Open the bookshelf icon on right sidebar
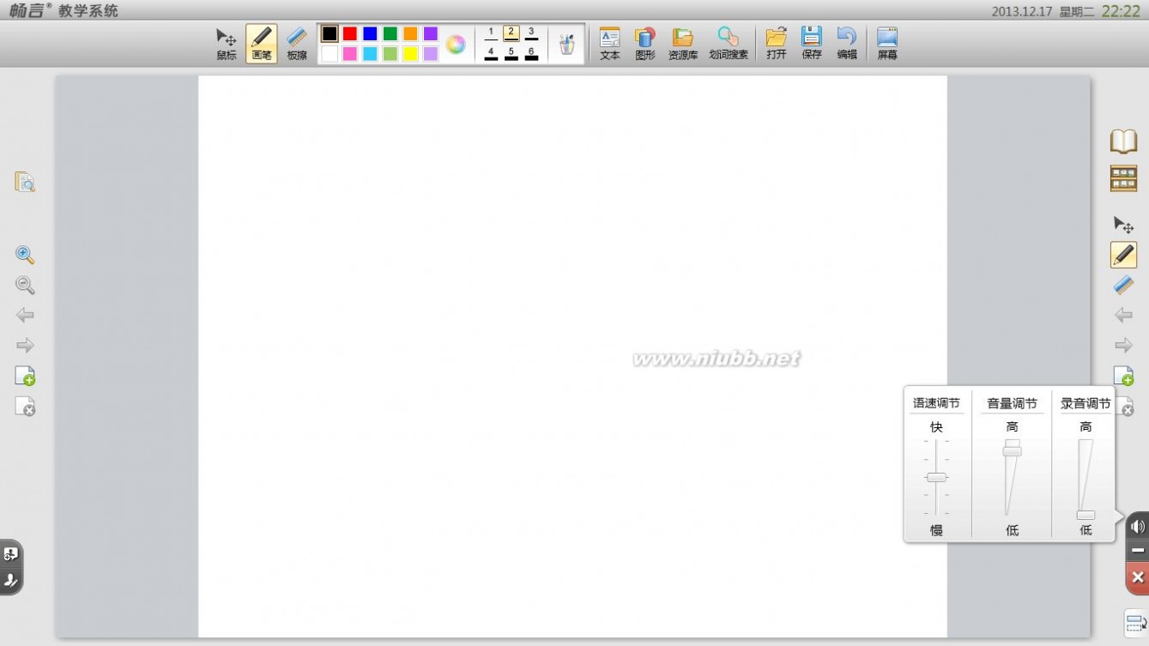 tap(1123, 178)
